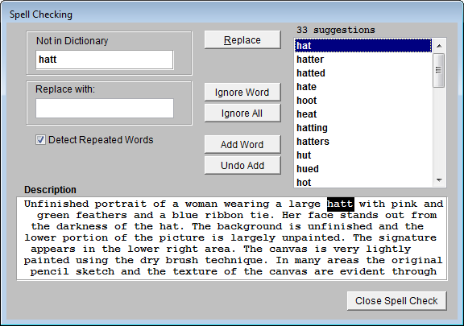Click suggestions list scroll down arrow

pyautogui.click(x=439, y=180)
